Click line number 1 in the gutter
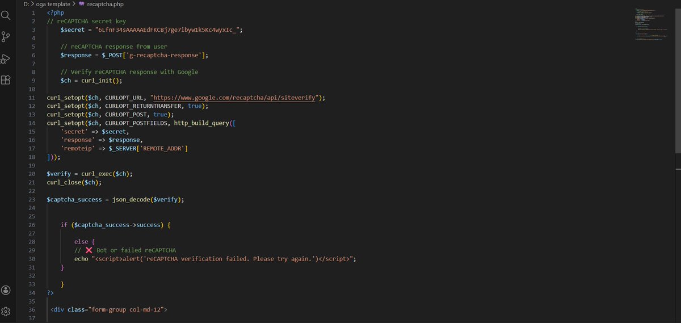681x323 pixels. click(x=33, y=12)
